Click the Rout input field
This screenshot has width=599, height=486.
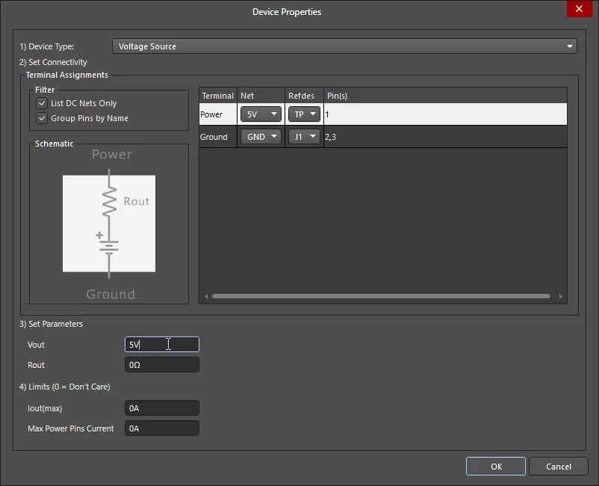[161, 365]
